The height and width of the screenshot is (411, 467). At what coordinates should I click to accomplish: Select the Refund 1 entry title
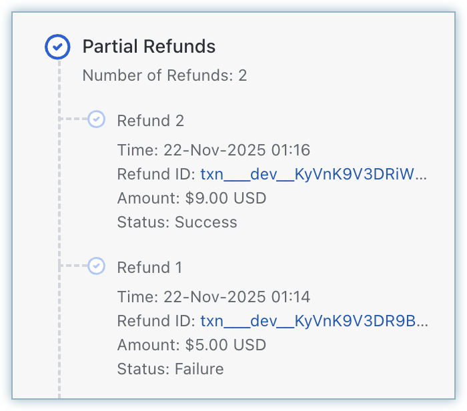pyautogui.click(x=149, y=268)
